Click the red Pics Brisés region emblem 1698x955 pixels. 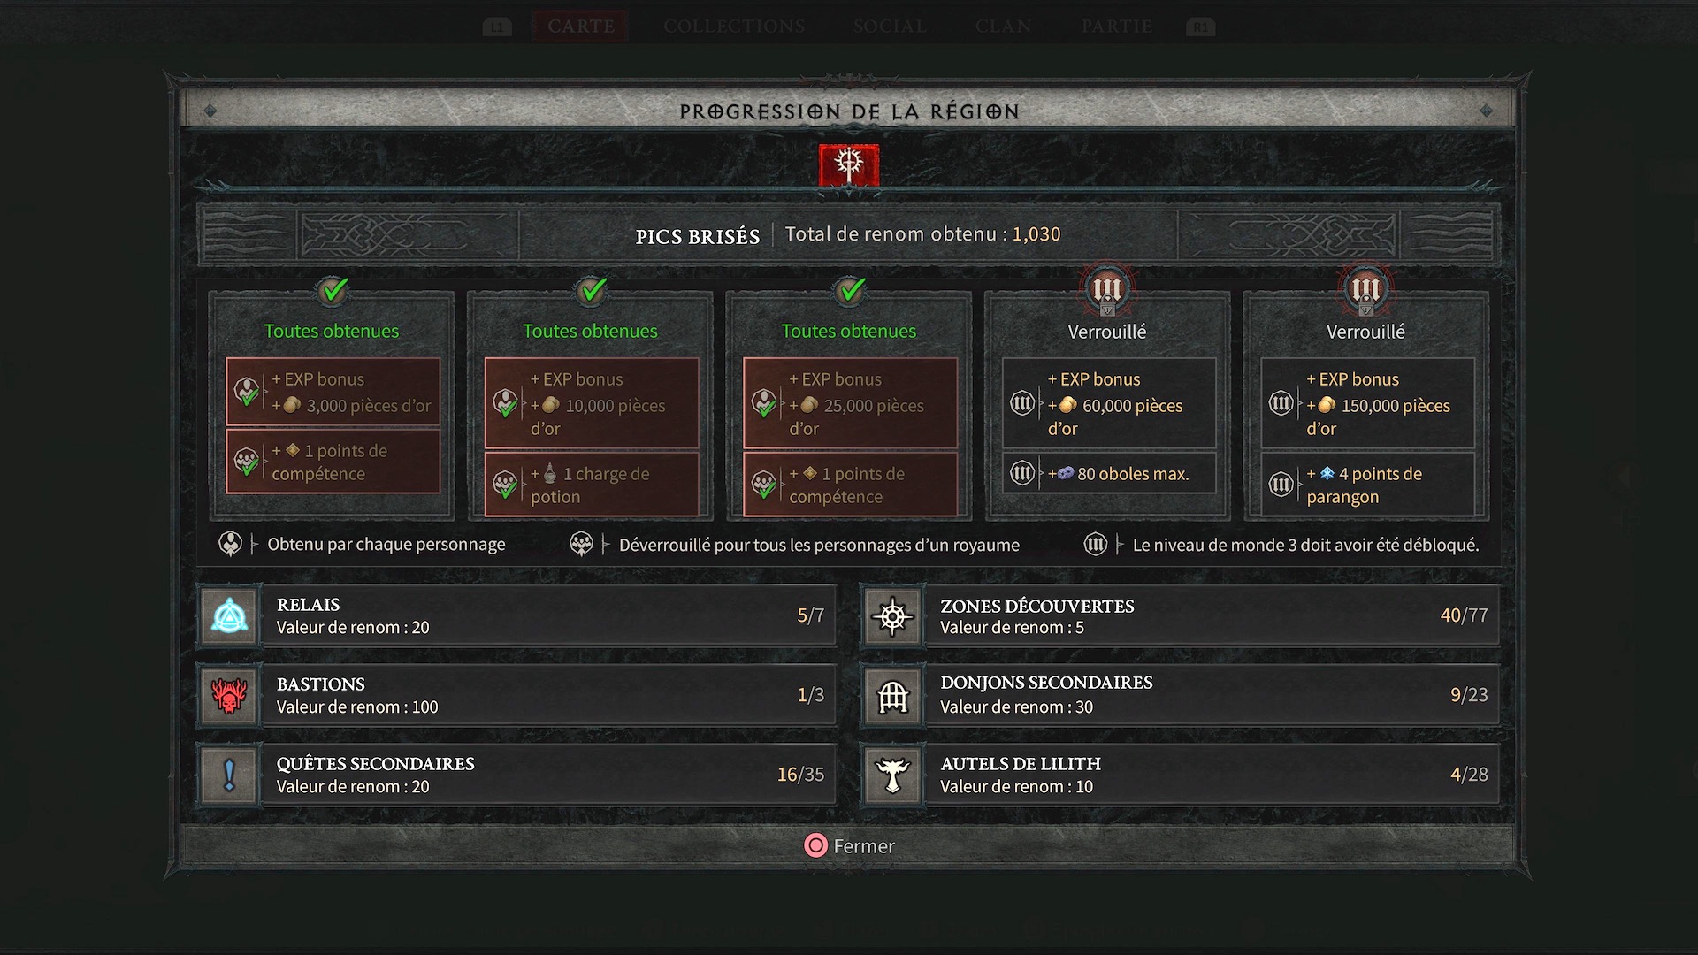coord(849,164)
